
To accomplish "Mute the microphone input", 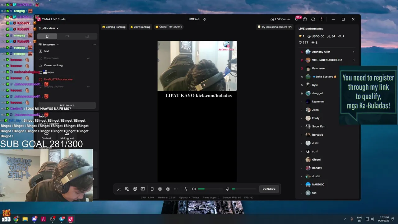I will click(x=228, y=189).
